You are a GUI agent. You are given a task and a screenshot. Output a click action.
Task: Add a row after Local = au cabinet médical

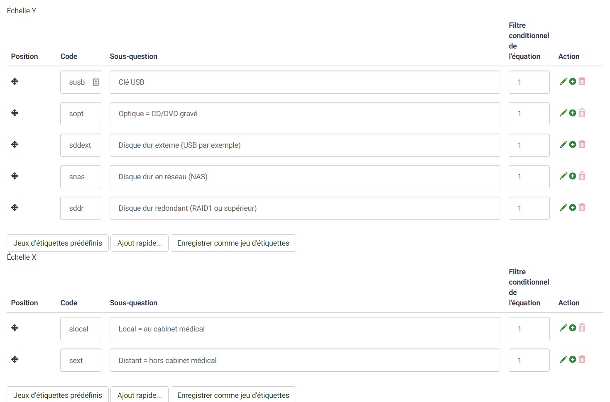coord(573,328)
